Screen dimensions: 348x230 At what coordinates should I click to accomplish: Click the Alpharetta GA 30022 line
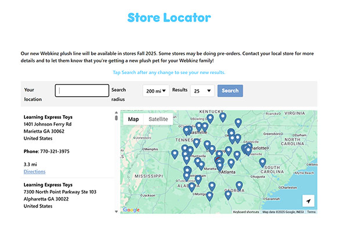(46, 199)
